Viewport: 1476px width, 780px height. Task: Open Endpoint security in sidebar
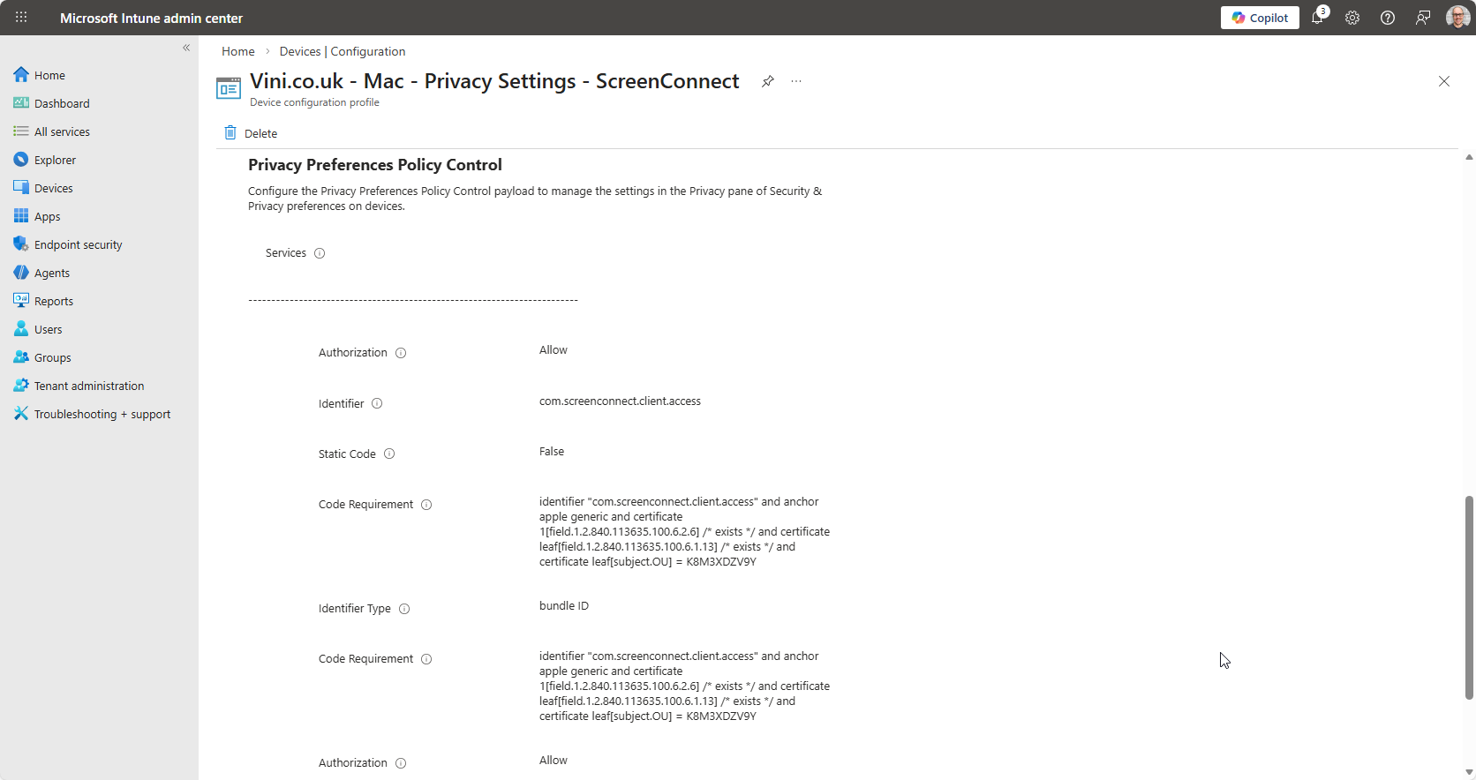[x=78, y=244]
